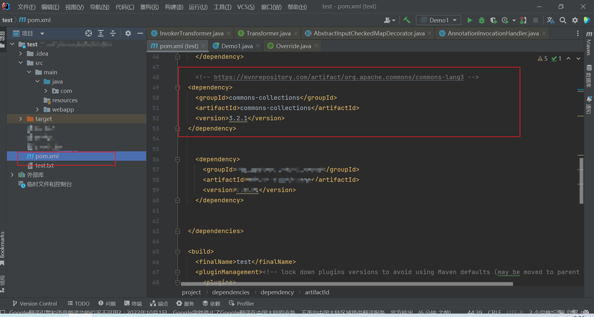Click the editor horizontal scrollbar
594x317 pixels.
[347, 284]
